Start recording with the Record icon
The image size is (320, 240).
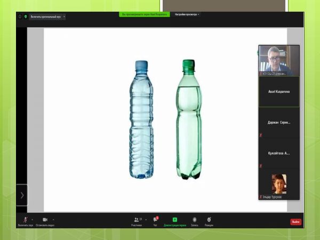[x=194, y=220]
